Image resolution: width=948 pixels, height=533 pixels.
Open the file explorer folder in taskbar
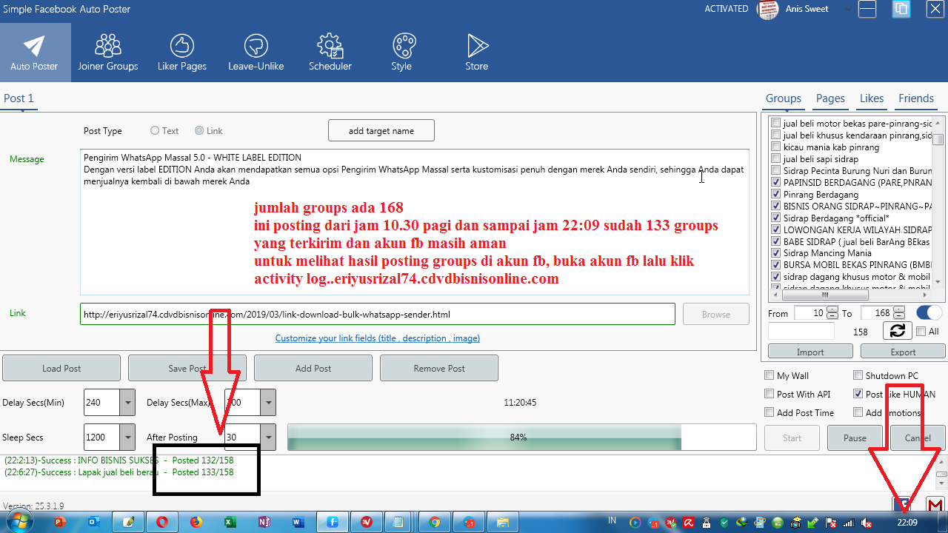point(503,522)
